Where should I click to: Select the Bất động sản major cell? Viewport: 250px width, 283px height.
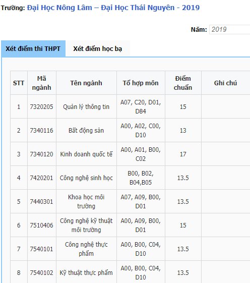[86, 130]
